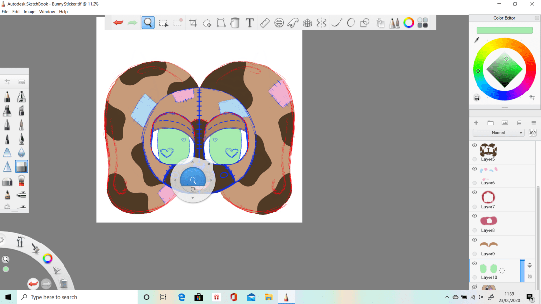The height and width of the screenshot is (304, 541).
Task: Open the Image menu
Action: click(x=30, y=11)
